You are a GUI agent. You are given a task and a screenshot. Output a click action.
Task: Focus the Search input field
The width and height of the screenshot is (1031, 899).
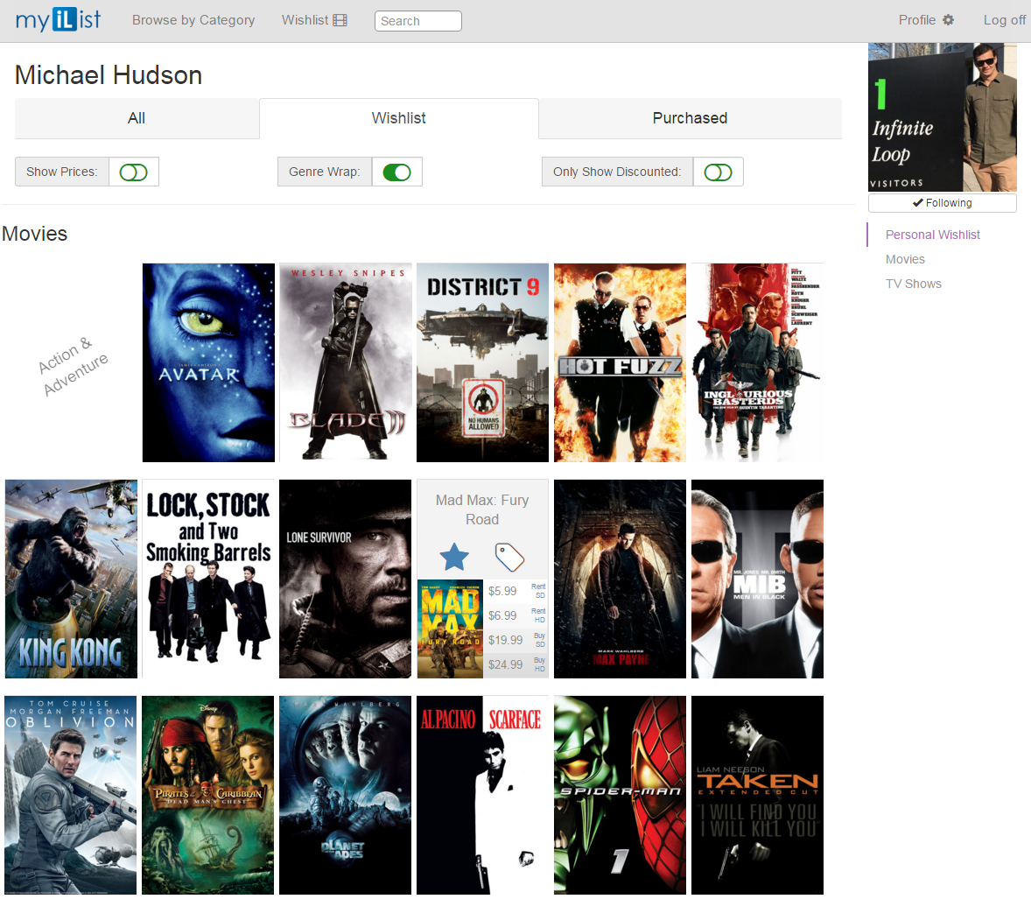[x=418, y=21]
